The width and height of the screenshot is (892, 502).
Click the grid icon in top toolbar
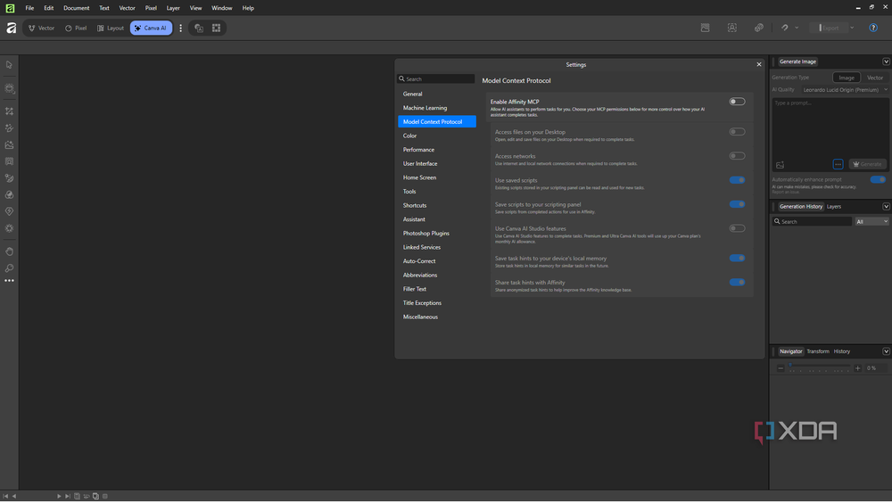click(216, 28)
